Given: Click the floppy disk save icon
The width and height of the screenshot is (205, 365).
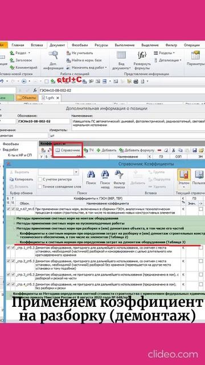Looking at the screenshot, I should pos(195,150).
